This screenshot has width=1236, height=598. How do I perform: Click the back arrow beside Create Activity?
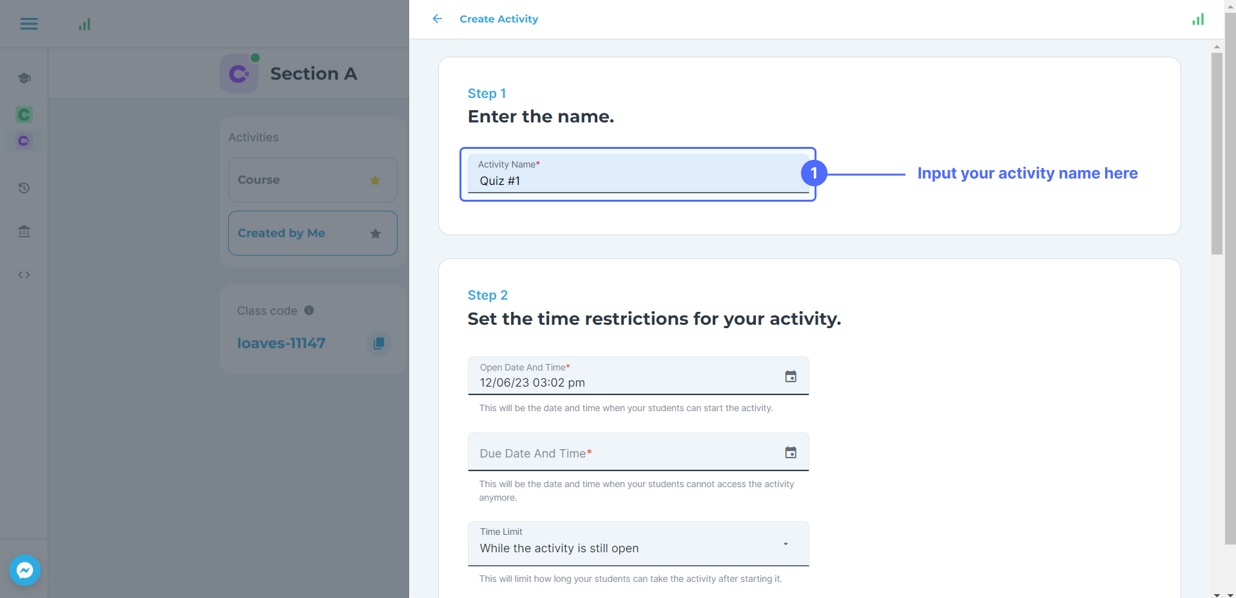pyautogui.click(x=438, y=19)
